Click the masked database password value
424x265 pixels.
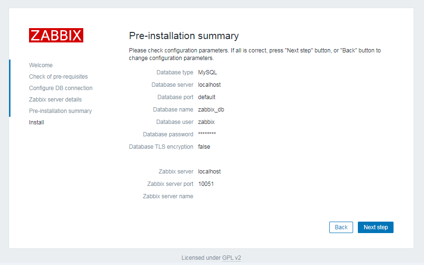[x=207, y=134]
